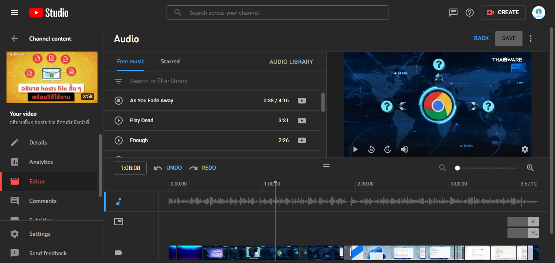
Task: Open the comments notification icon in header
Action: click(453, 13)
